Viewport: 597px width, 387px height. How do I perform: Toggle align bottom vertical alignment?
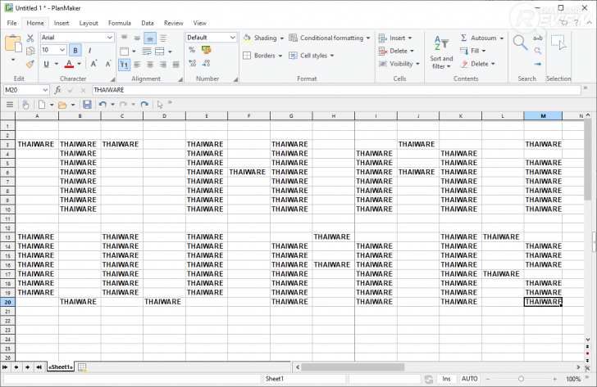tap(150, 38)
